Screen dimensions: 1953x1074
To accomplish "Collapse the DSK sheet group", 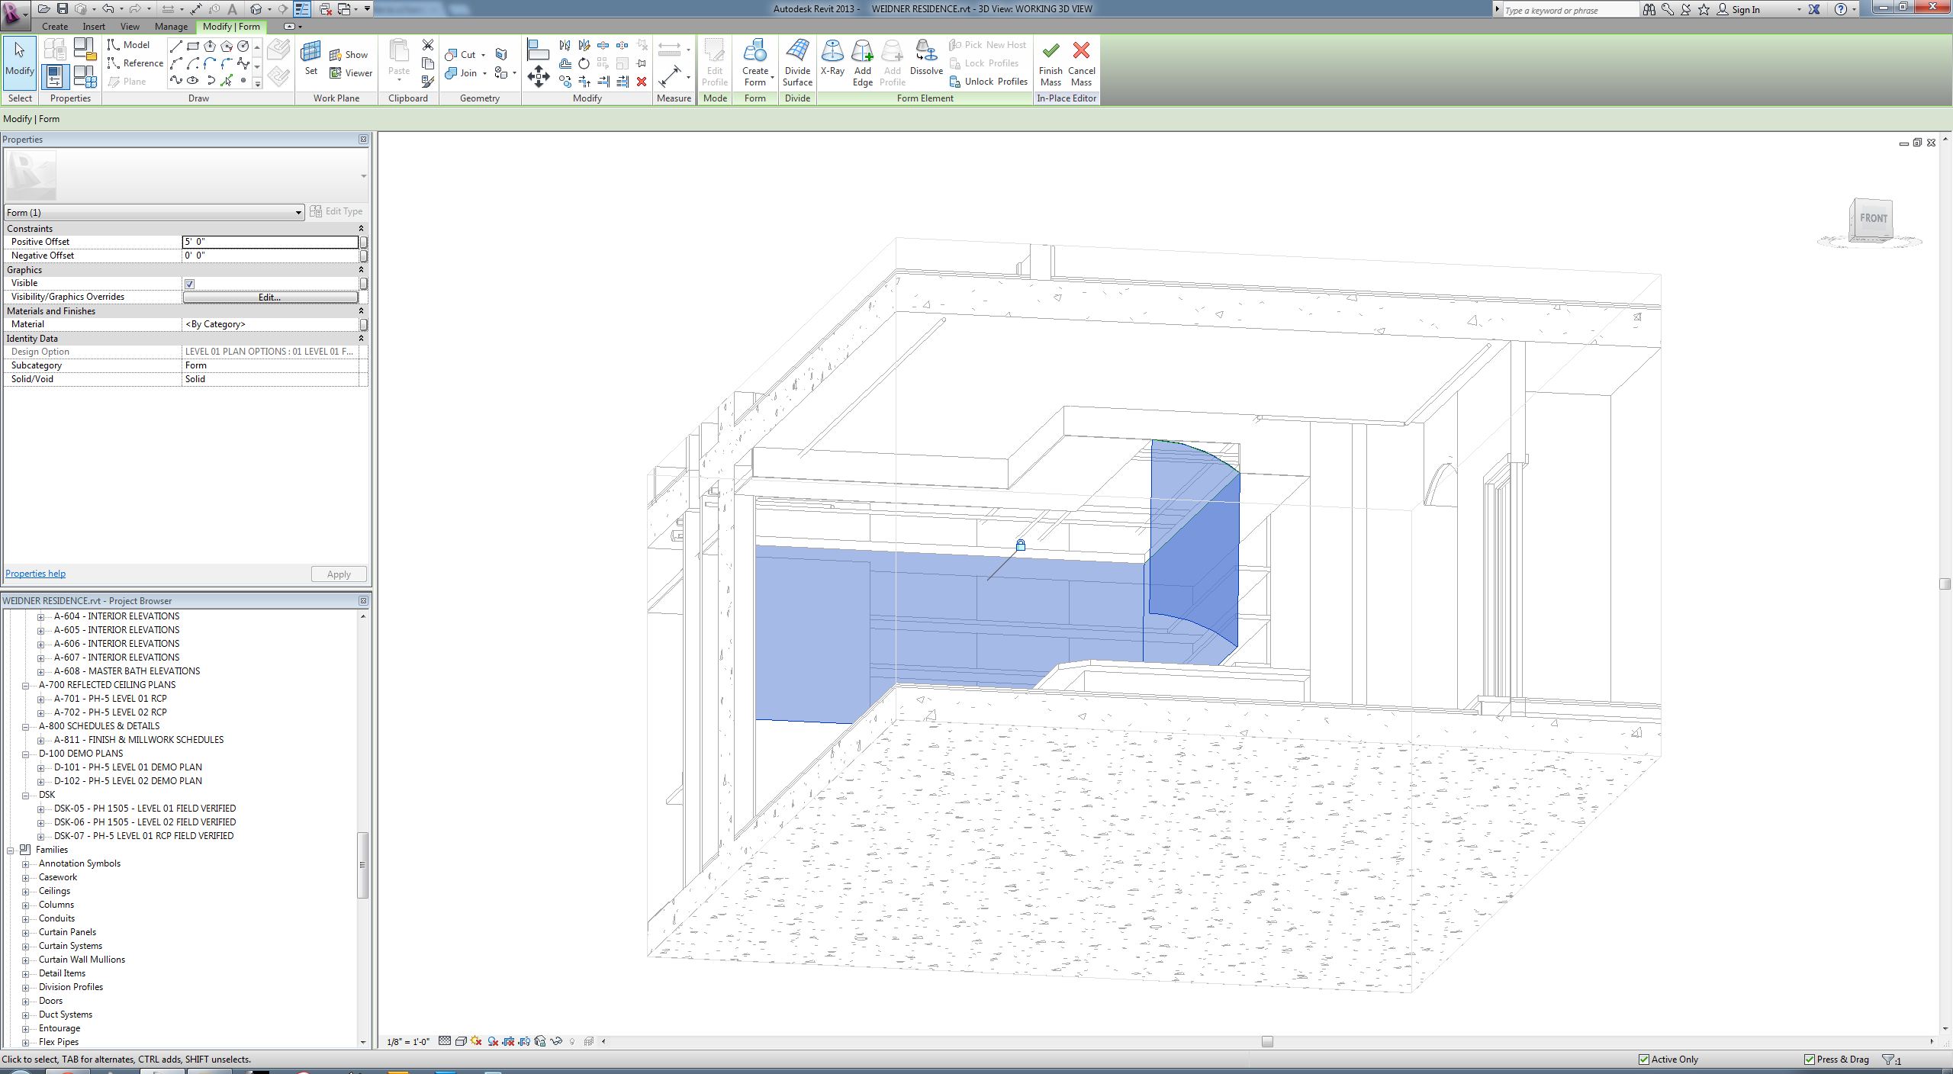I will pos(26,795).
